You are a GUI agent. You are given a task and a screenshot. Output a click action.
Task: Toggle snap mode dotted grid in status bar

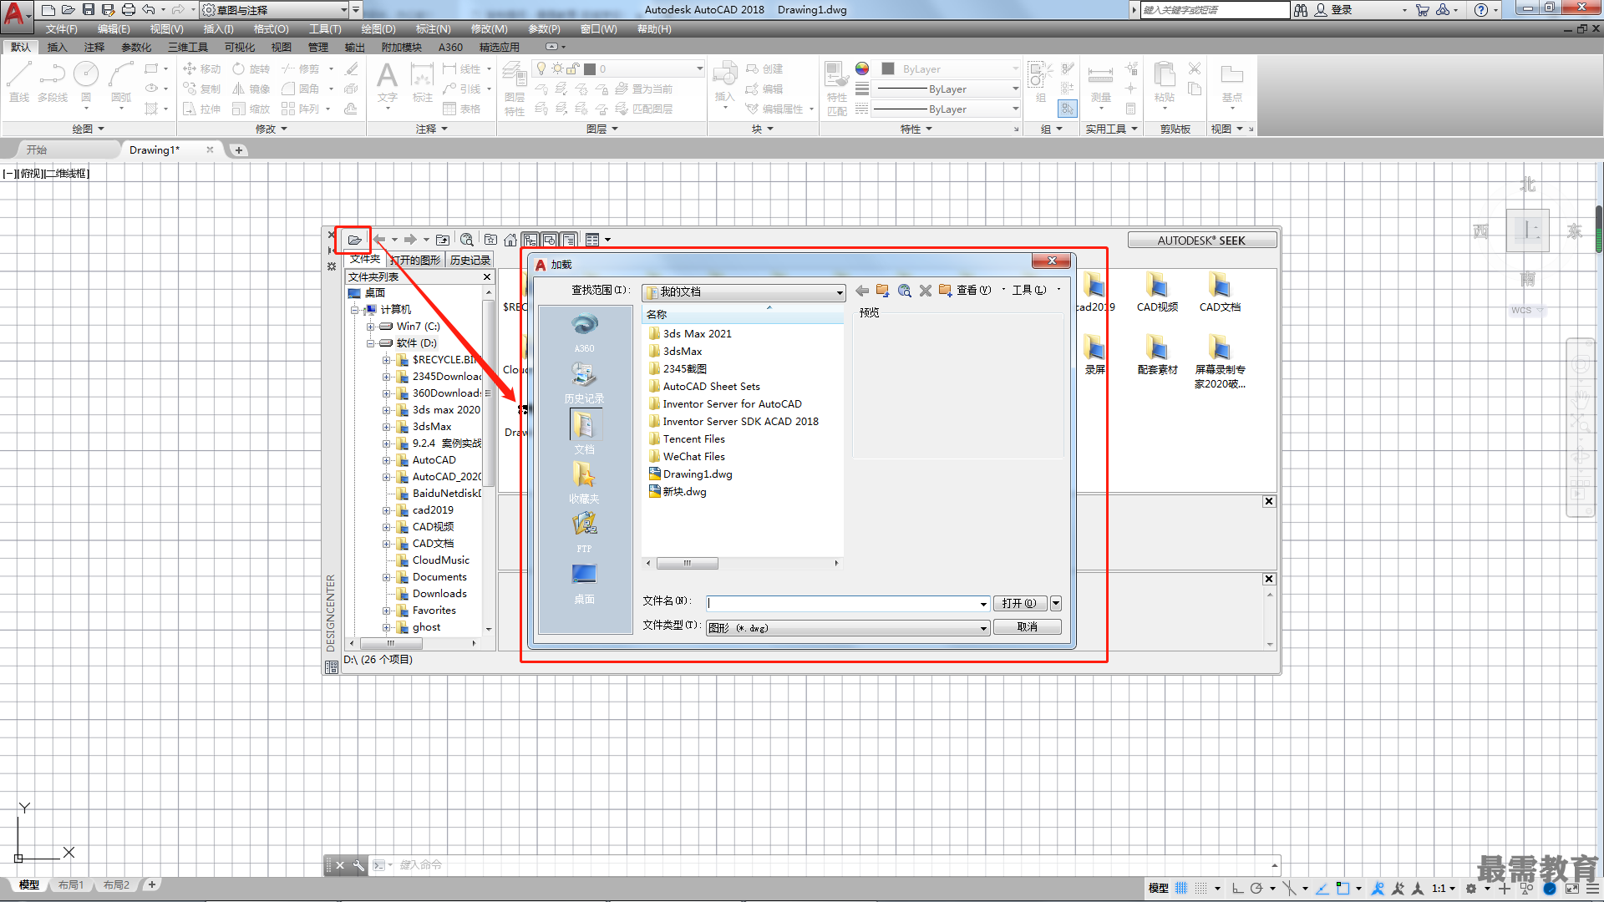click(1201, 889)
